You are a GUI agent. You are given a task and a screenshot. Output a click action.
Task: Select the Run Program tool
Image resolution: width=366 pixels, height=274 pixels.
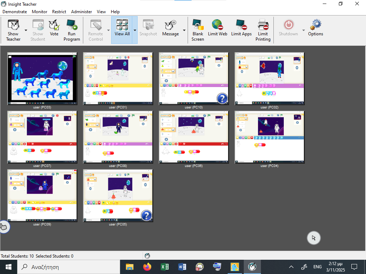tap(72, 30)
